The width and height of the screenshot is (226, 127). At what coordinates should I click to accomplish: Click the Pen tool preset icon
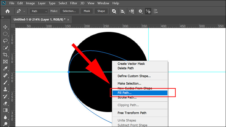click(x=19, y=11)
